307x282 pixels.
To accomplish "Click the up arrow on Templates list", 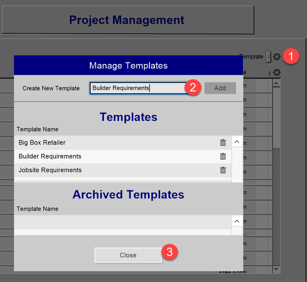I will (237, 142).
